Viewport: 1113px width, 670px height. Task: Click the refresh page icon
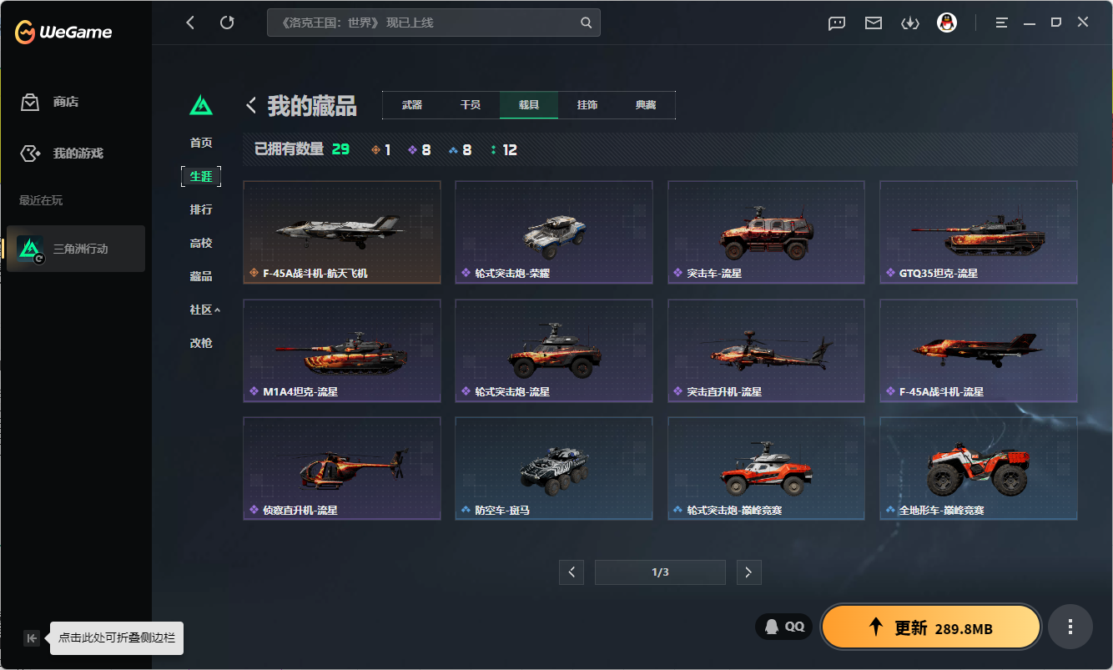coord(227,23)
